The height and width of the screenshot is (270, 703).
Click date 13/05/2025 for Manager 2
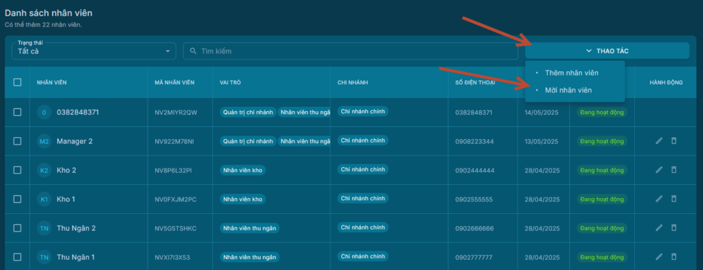(x=542, y=141)
